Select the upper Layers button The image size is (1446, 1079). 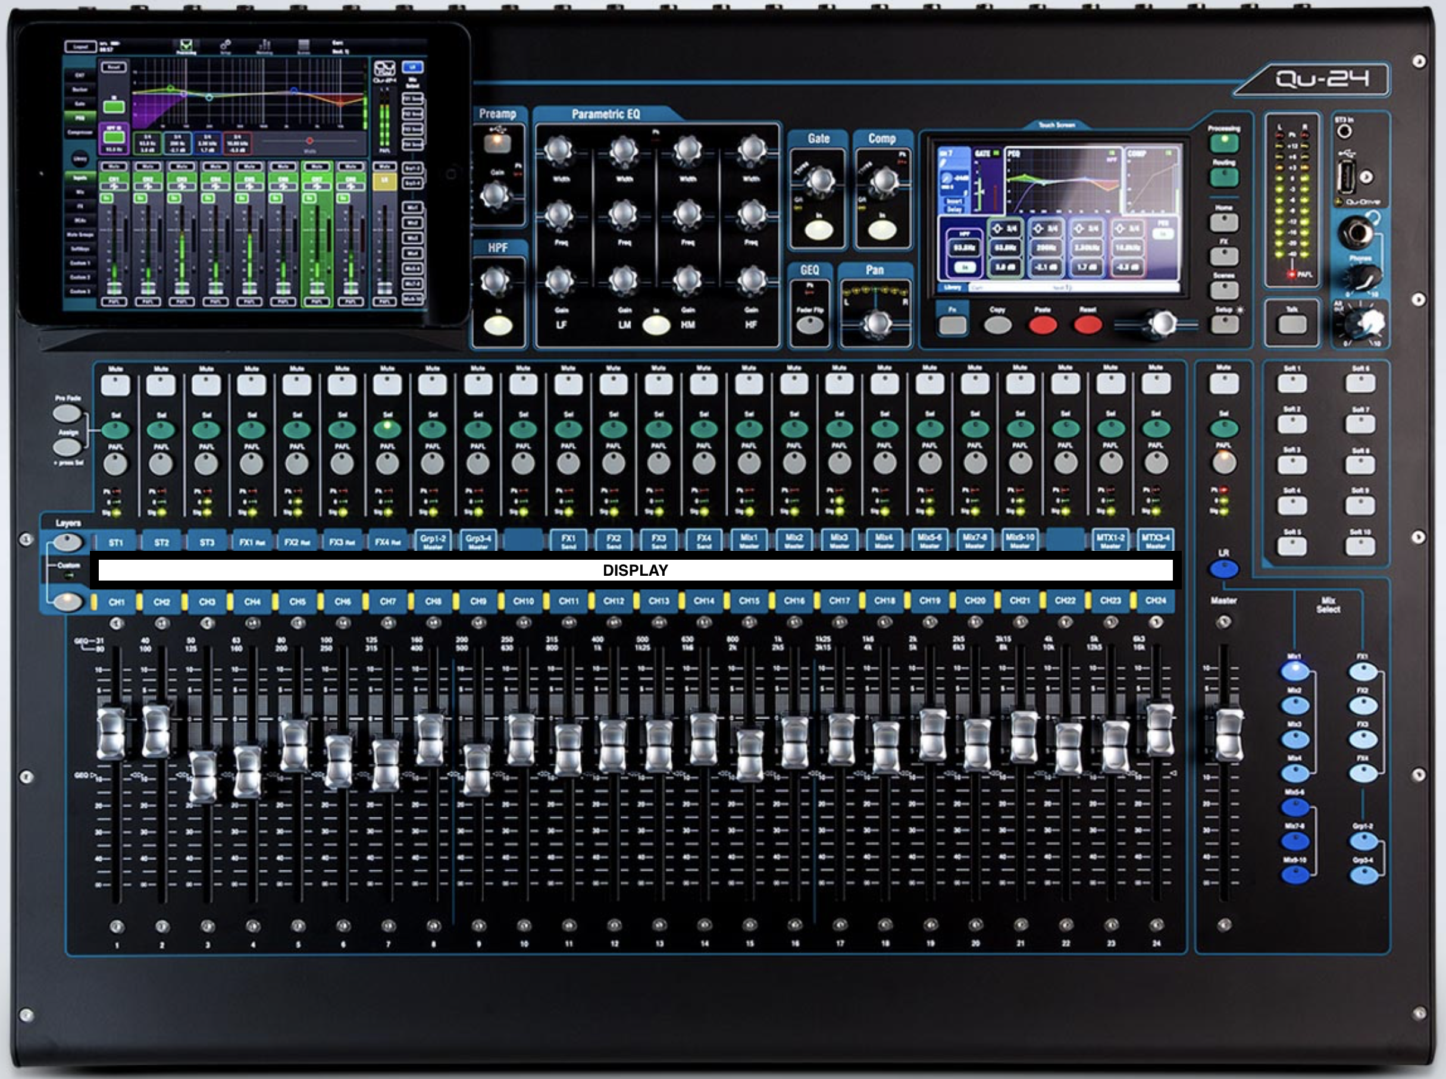point(67,542)
